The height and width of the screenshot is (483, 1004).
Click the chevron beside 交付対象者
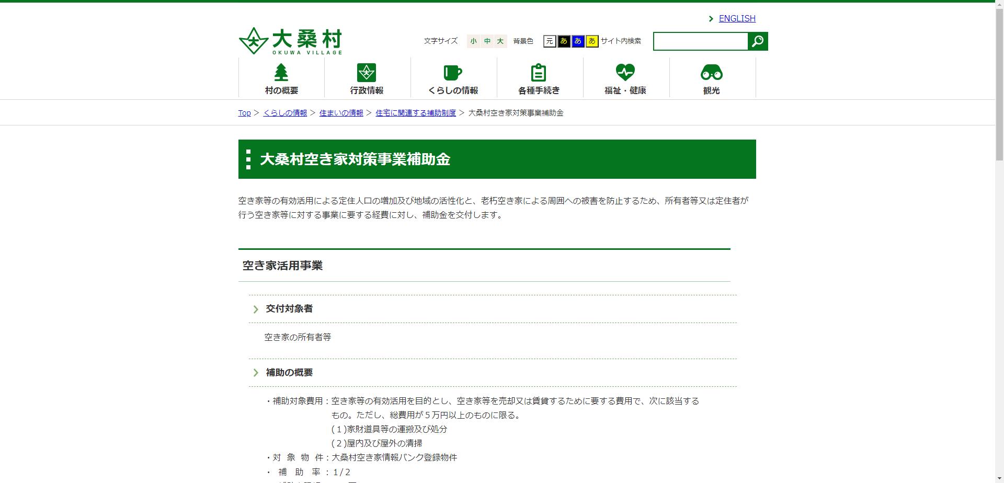click(x=256, y=309)
